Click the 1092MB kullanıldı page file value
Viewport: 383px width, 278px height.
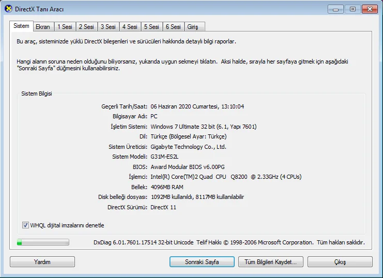197,197
